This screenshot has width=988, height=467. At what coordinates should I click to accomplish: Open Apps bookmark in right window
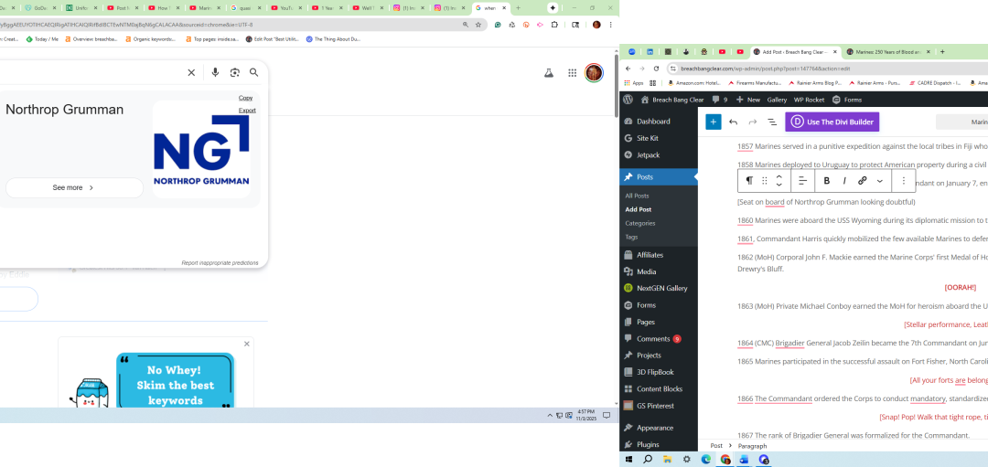coord(634,83)
